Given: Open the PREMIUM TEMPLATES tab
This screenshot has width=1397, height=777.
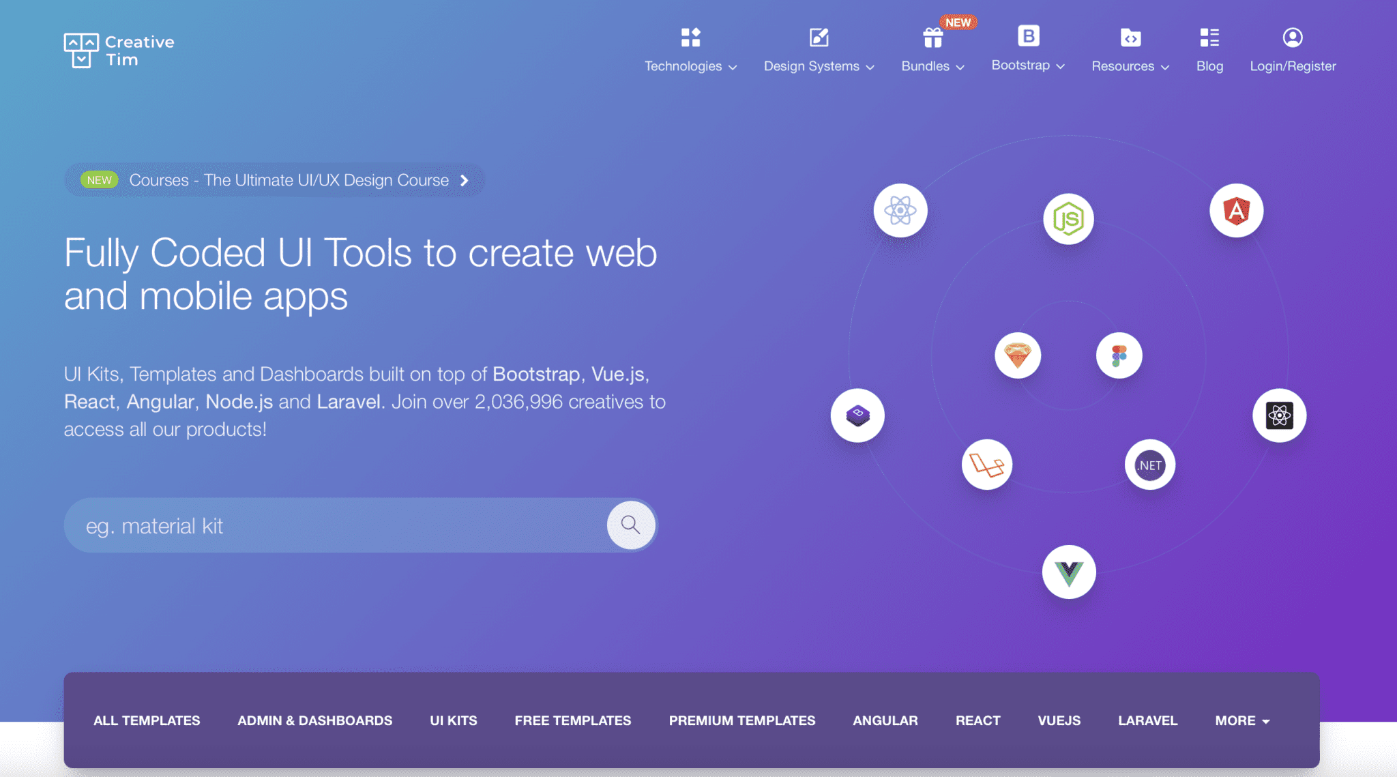Looking at the screenshot, I should pos(742,720).
